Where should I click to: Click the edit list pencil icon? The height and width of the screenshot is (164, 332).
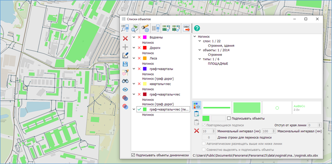click(x=125, y=55)
